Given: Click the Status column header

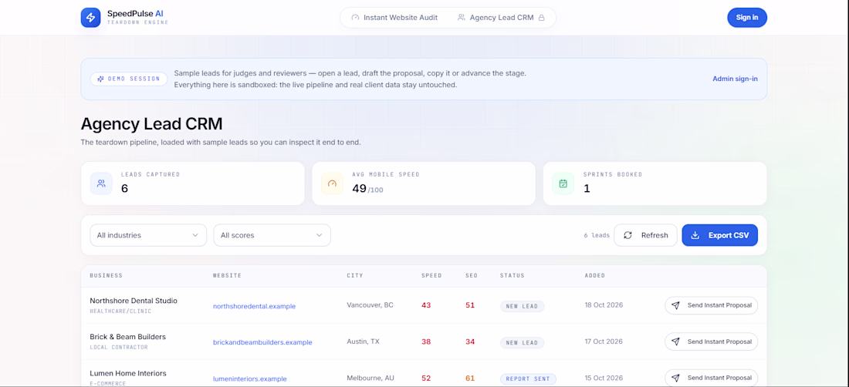Looking at the screenshot, I should pyautogui.click(x=512, y=276).
